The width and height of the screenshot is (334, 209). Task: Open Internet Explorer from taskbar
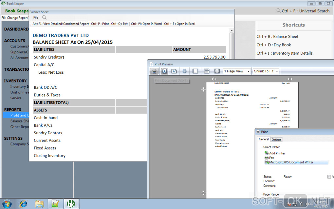coord(23,204)
